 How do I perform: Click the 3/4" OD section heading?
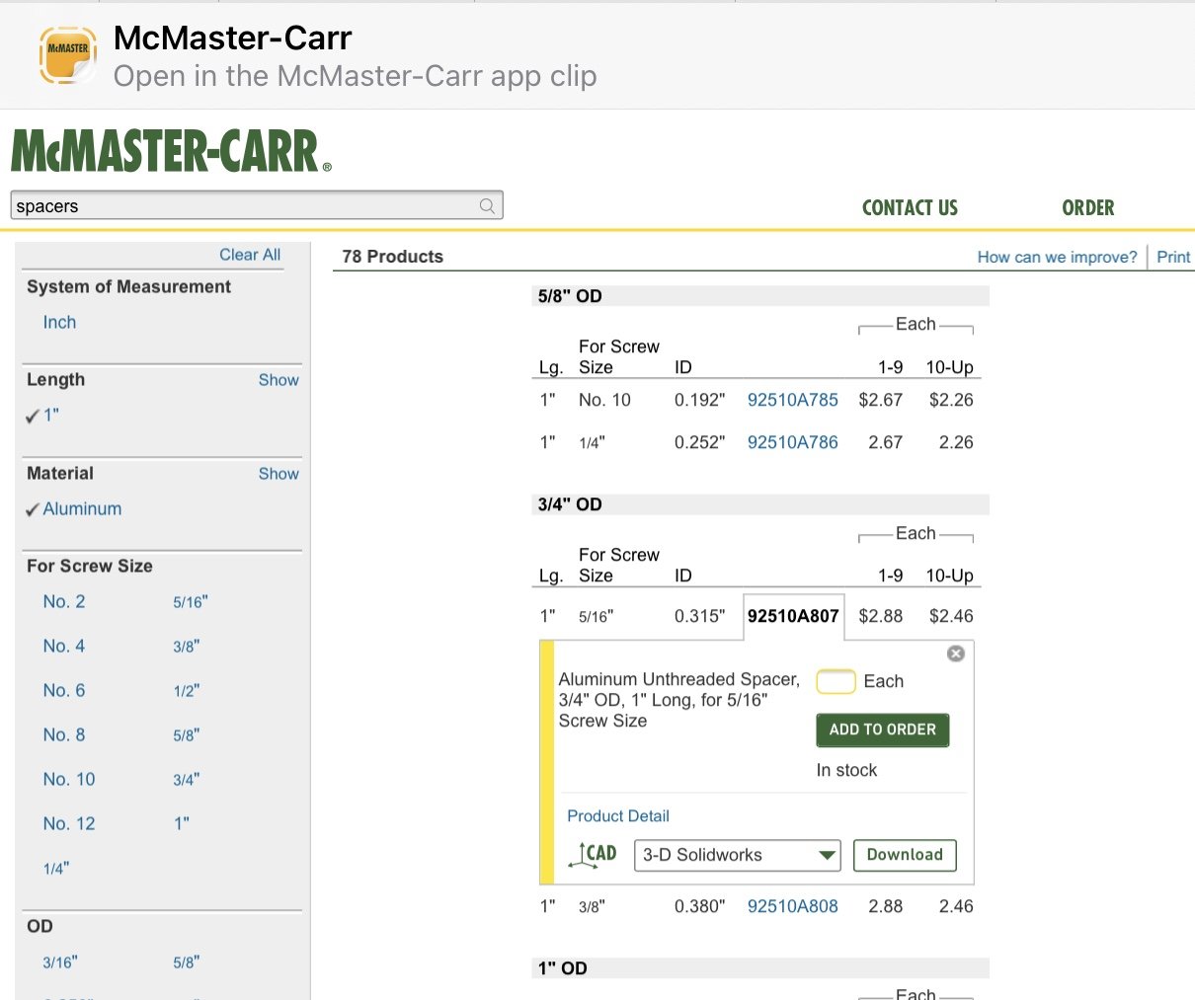coord(570,504)
